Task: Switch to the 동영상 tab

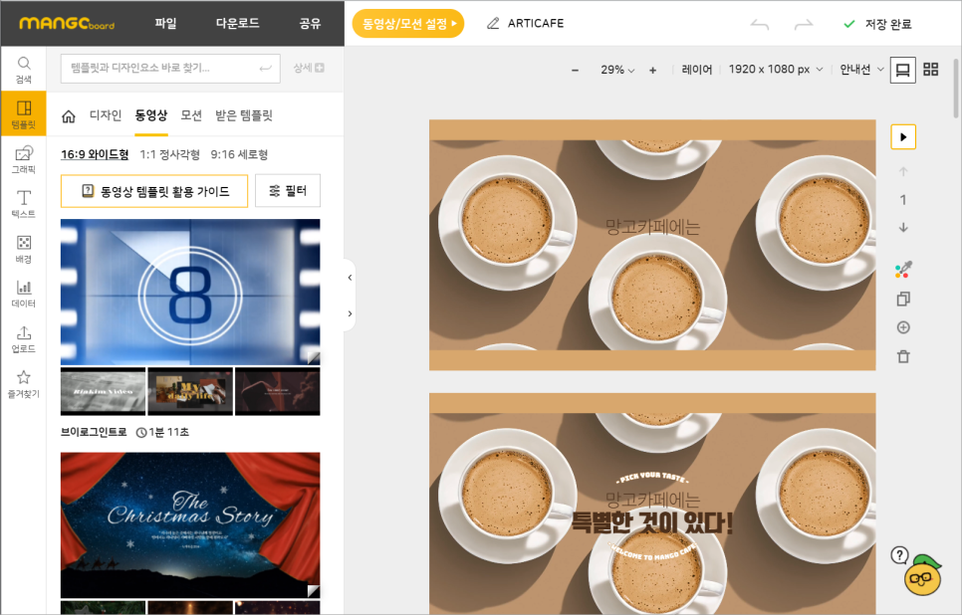Action: [x=151, y=115]
